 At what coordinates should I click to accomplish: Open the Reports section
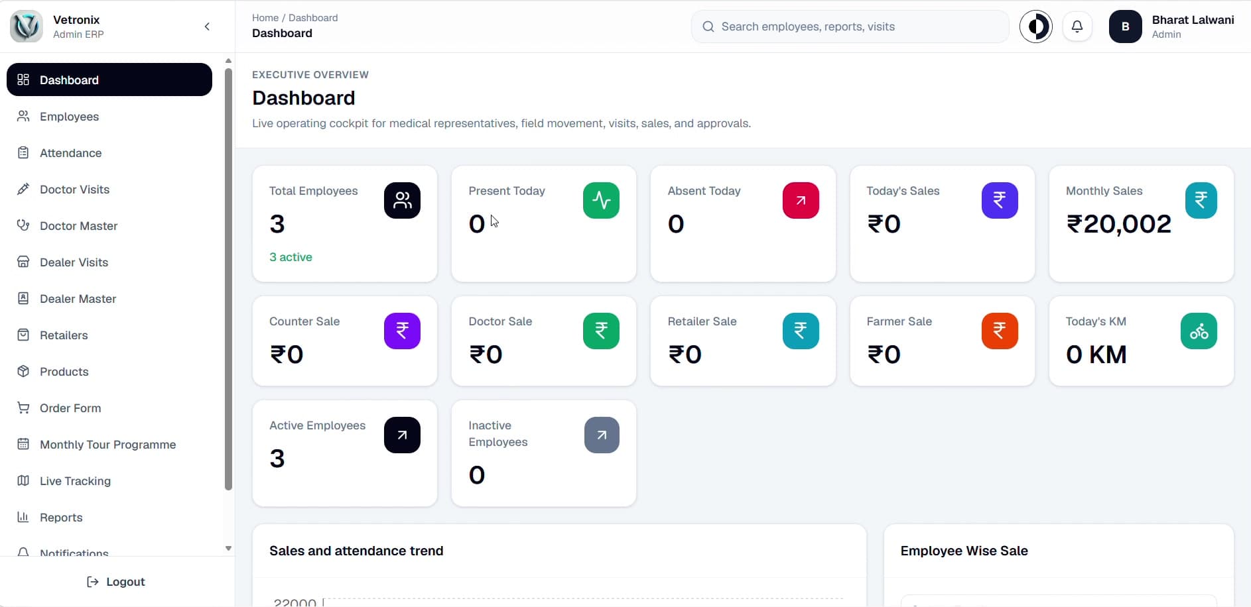coord(109,517)
